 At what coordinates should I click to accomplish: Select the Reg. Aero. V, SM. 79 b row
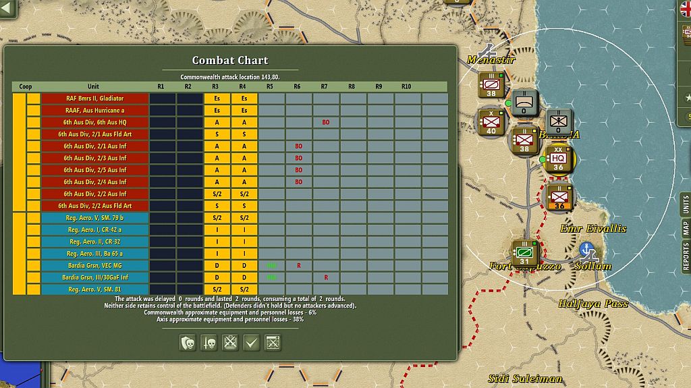94,218
